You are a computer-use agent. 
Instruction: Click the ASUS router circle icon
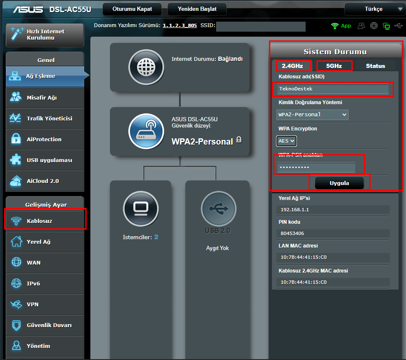pyautogui.click(x=146, y=131)
